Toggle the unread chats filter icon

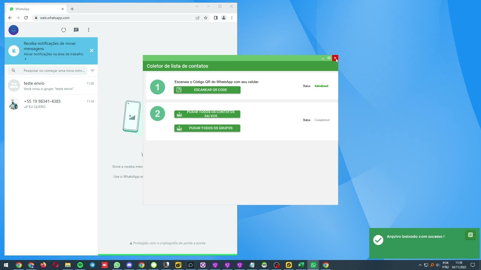pyautogui.click(x=92, y=70)
